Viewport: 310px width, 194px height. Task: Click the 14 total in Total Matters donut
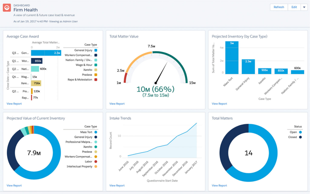click(249, 153)
